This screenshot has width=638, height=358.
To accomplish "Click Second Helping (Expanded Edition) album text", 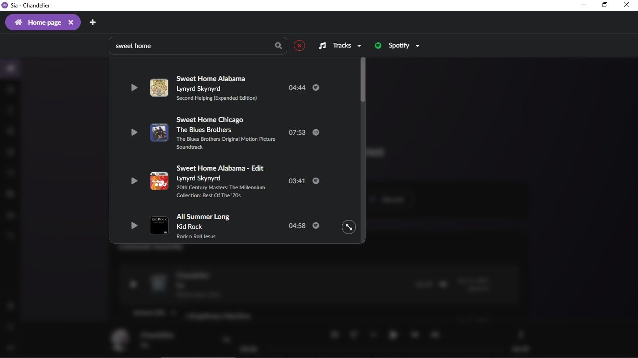I will 217,98.
